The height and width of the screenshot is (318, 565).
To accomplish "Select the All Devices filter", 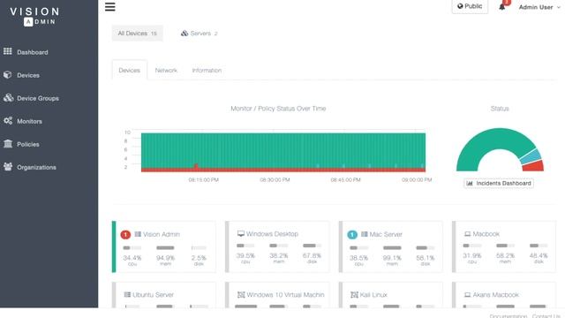I will pos(138,34).
